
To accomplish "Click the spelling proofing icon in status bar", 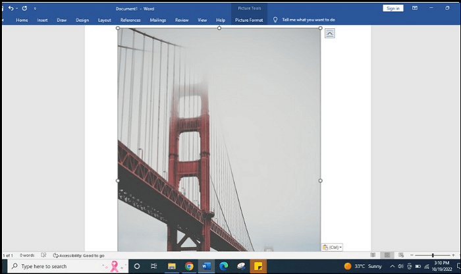I will 43,255.
